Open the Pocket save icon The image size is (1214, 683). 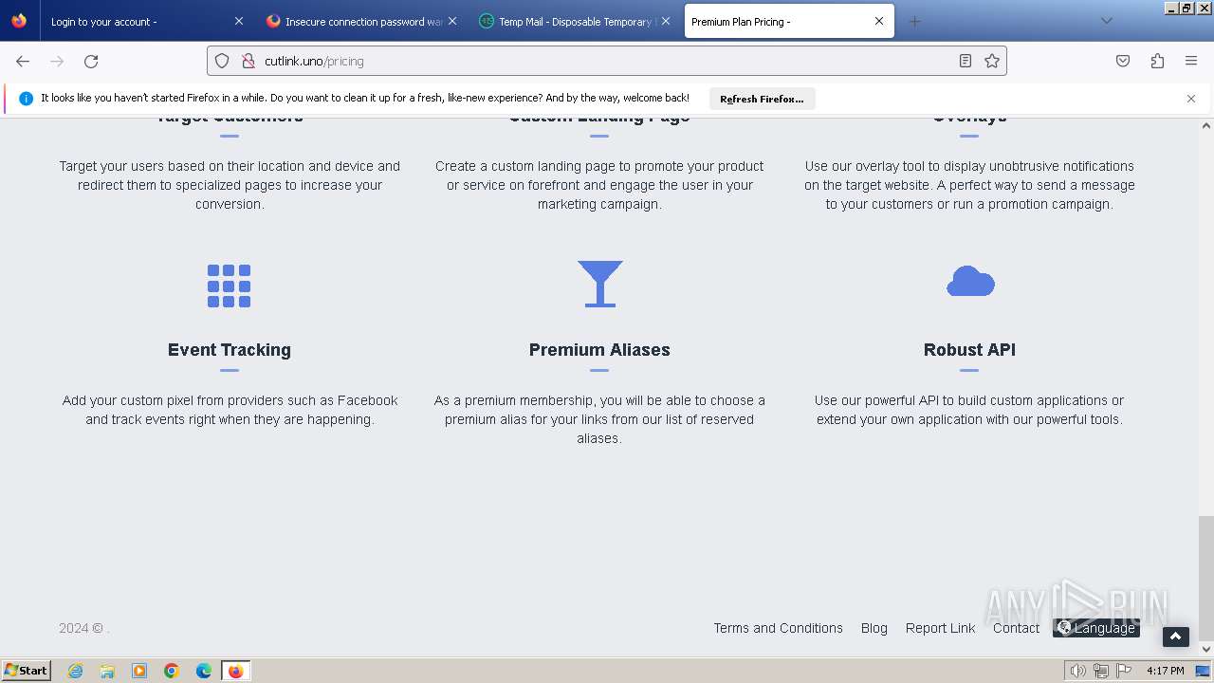1123,61
